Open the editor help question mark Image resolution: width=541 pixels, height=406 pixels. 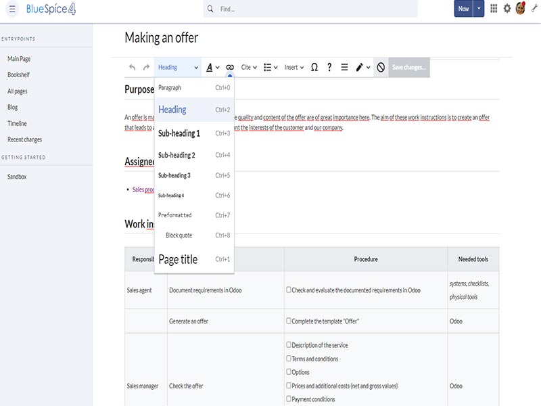pyautogui.click(x=329, y=68)
